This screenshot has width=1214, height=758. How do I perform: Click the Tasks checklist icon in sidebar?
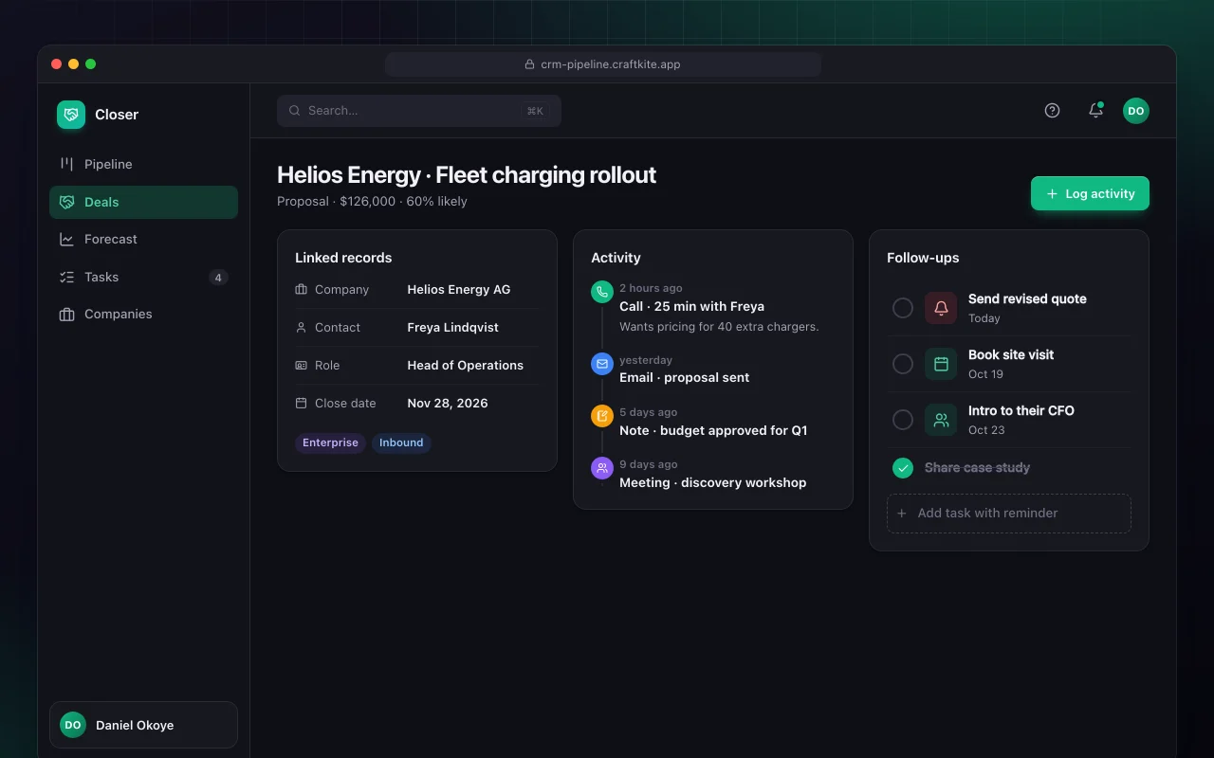(x=66, y=277)
